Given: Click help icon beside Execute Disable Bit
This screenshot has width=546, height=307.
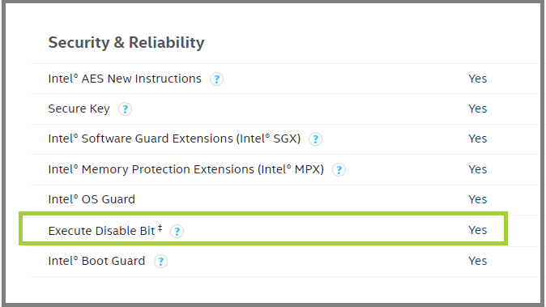Looking at the screenshot, I should tap(177, 231).
